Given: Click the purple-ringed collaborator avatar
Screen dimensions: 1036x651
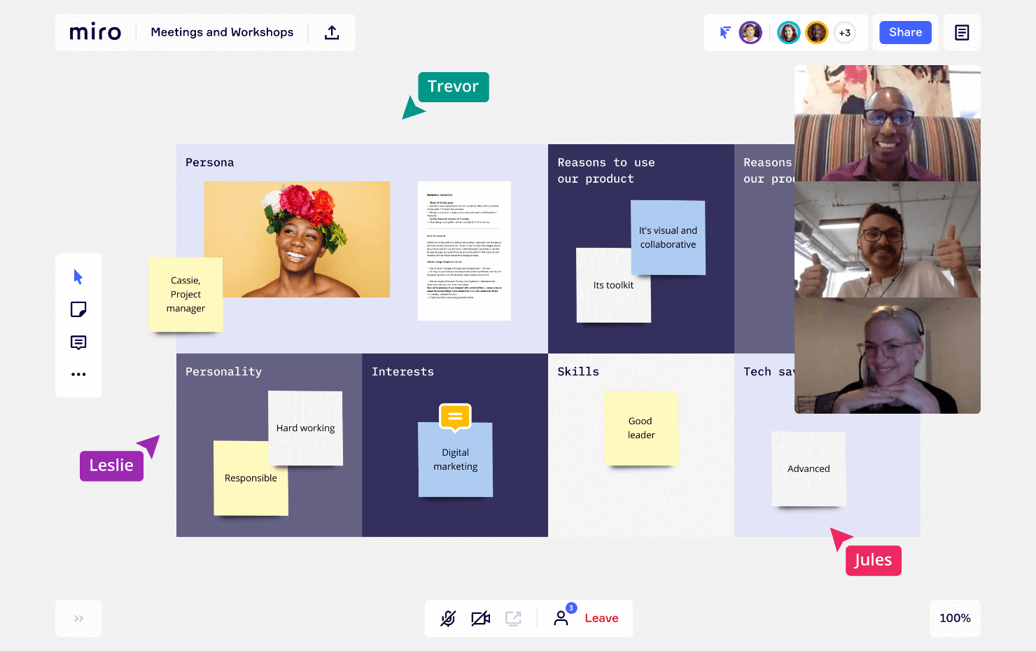Looking at the screenshot, I should tap(750, 32).
